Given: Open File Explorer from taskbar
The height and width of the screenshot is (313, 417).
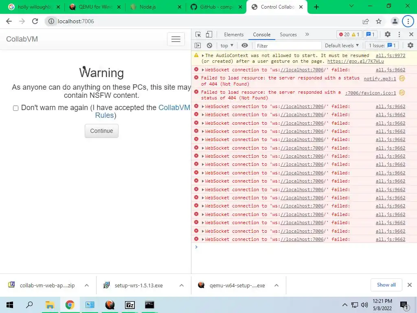Looking at the screenshot, I should click(x=50, y=305).
